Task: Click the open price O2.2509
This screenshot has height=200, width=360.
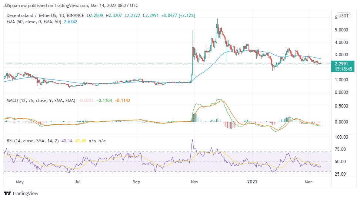Action: click(95, 16)
